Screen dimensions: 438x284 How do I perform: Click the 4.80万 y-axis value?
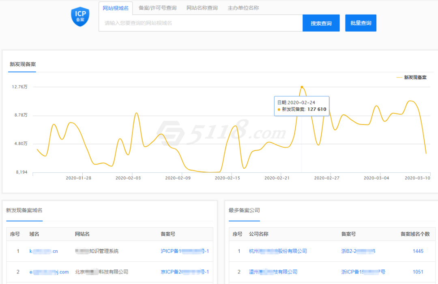pos(21,144)
